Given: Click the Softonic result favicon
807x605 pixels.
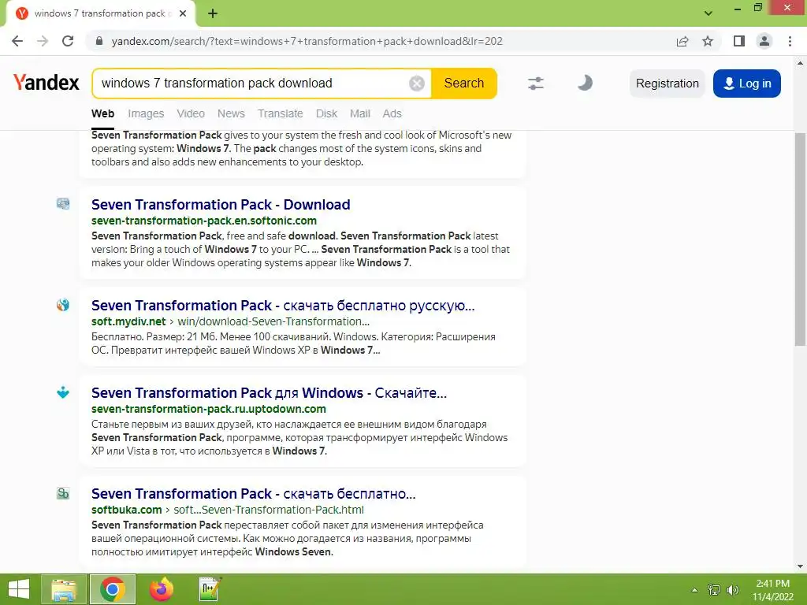Looking at the screenshot, I should (x=63, y=204).
